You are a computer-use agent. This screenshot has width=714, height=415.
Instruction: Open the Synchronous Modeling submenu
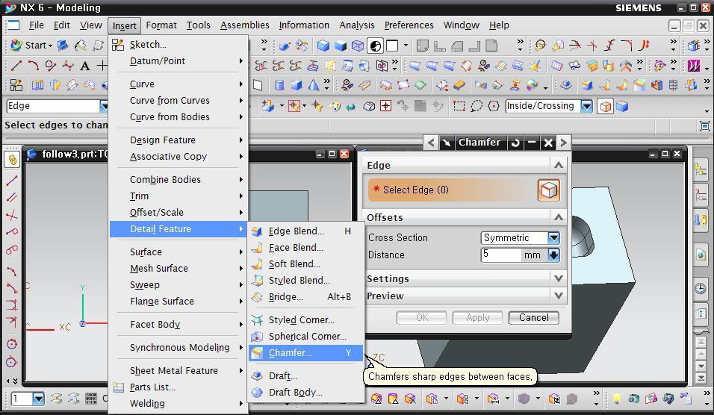[179, 347]
